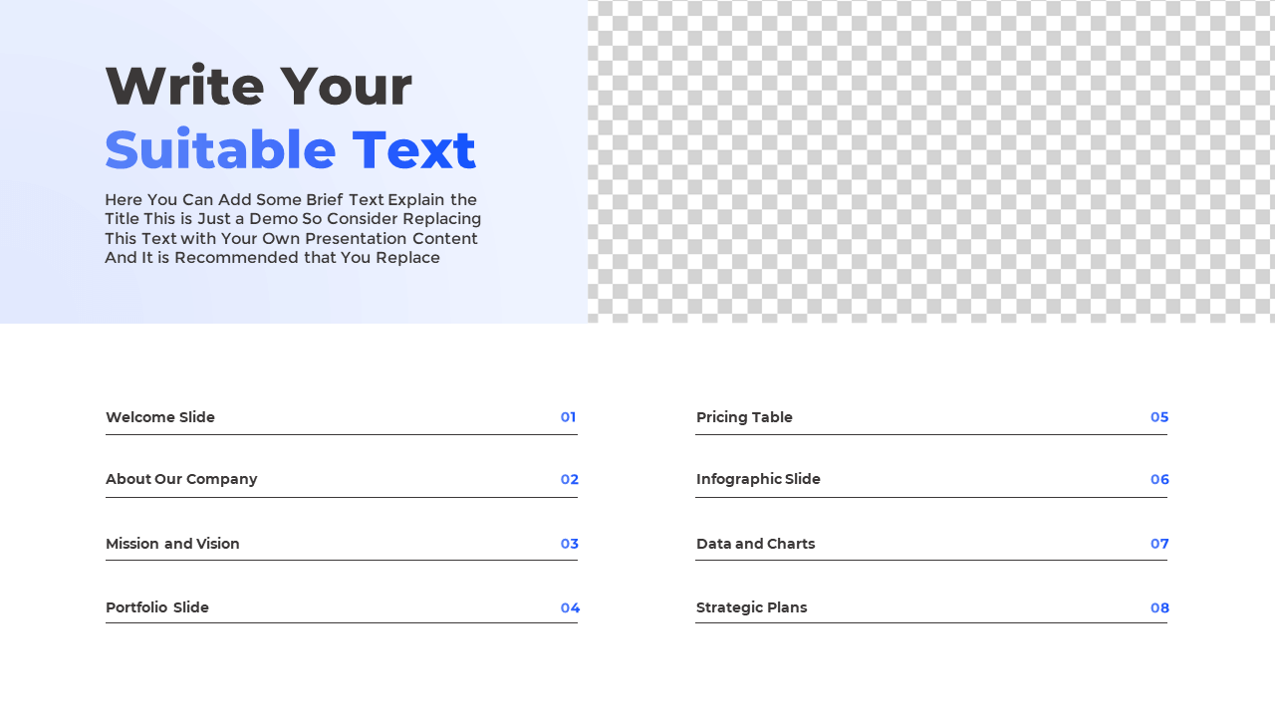Click the 'Here You Can Add Some Brief Text' paragraph
The image size is (1275, 717).
293,229
